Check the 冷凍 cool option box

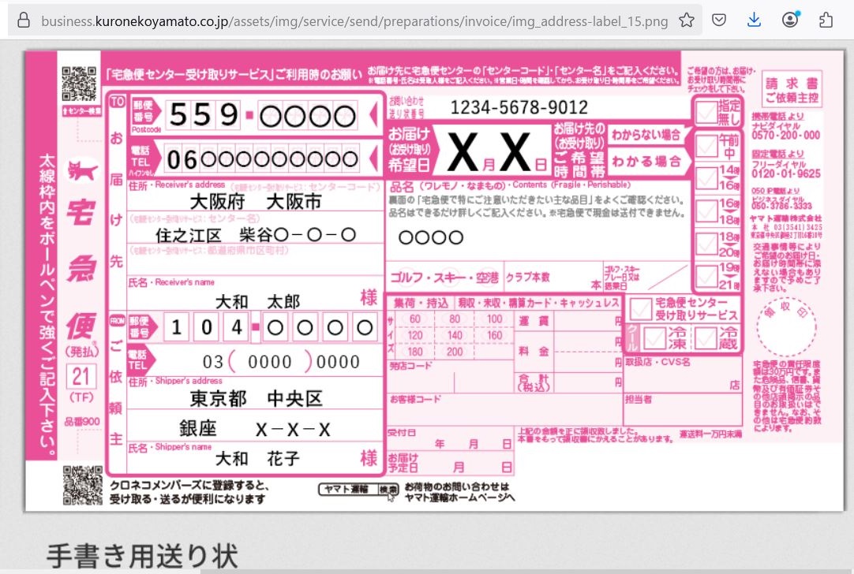[x=654, y=338]
